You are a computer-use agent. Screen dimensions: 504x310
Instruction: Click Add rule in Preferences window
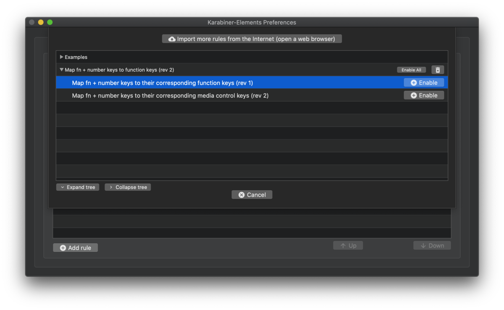tap(76, 248)
